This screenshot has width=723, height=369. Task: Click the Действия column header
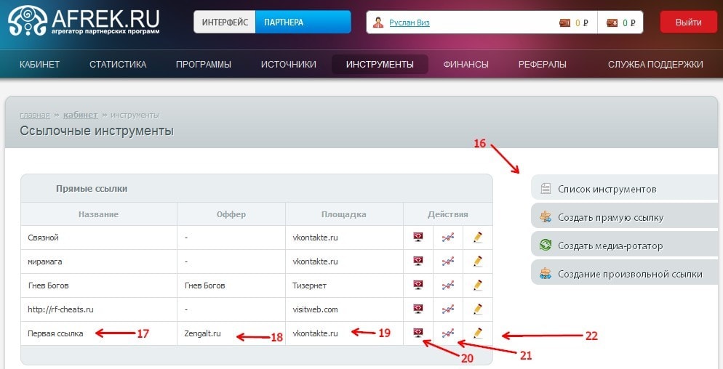[448, 214]
